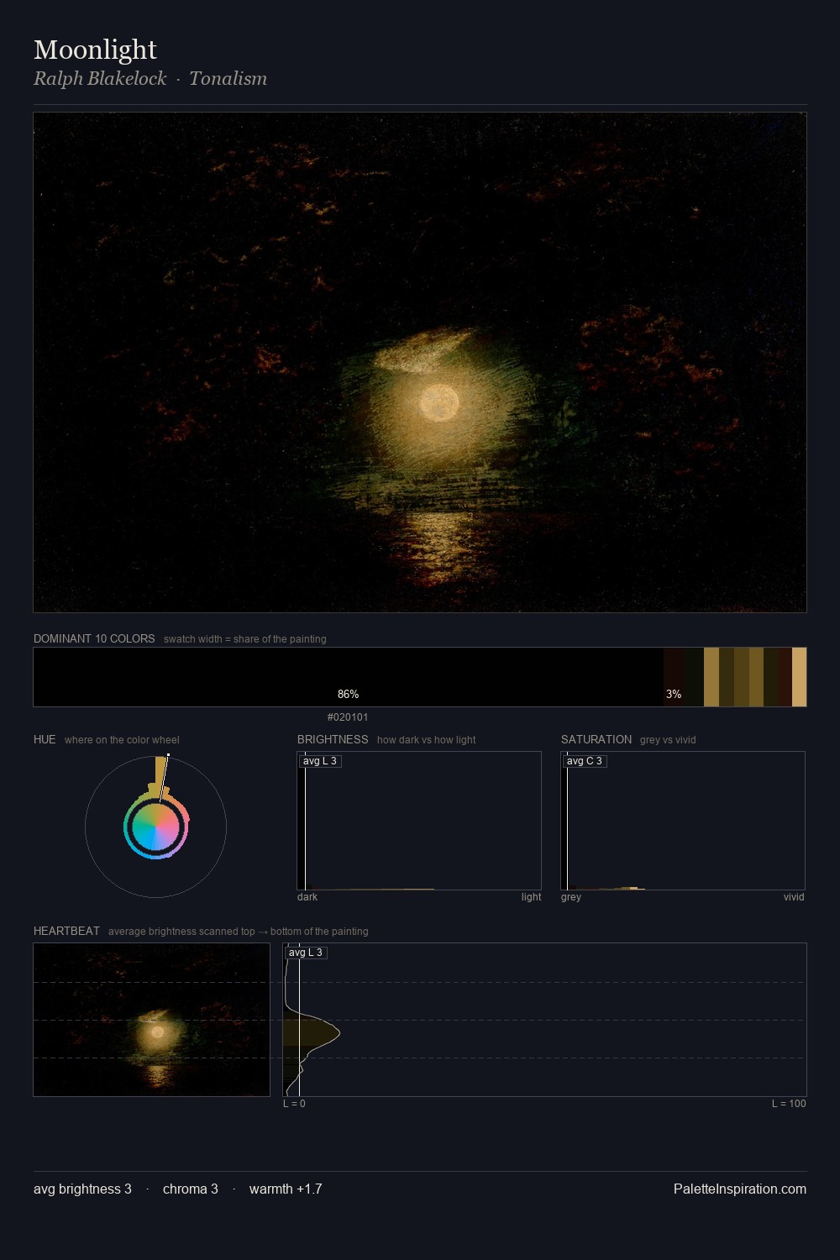Click the 'vivid' axis label
Viewport: 840px width, 1260px height.
(x=794, y=897)
